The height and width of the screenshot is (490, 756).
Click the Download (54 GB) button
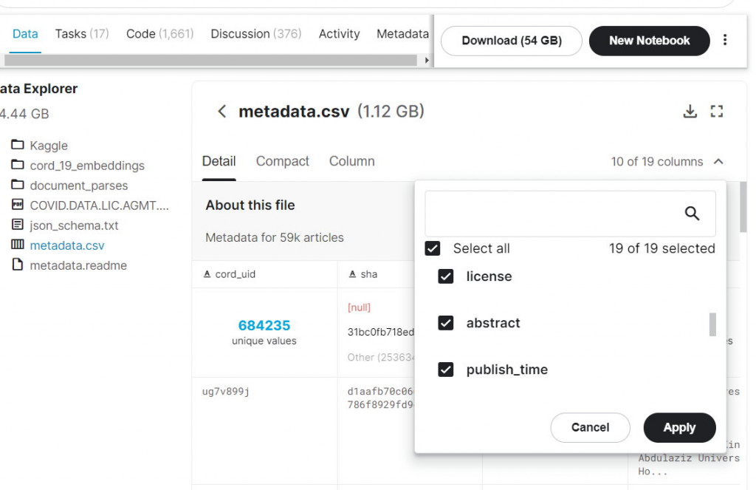[x=512, y=41]
